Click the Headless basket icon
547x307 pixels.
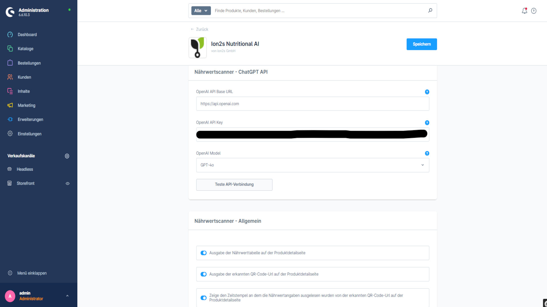pyautogui.click(x=9, y=169)
